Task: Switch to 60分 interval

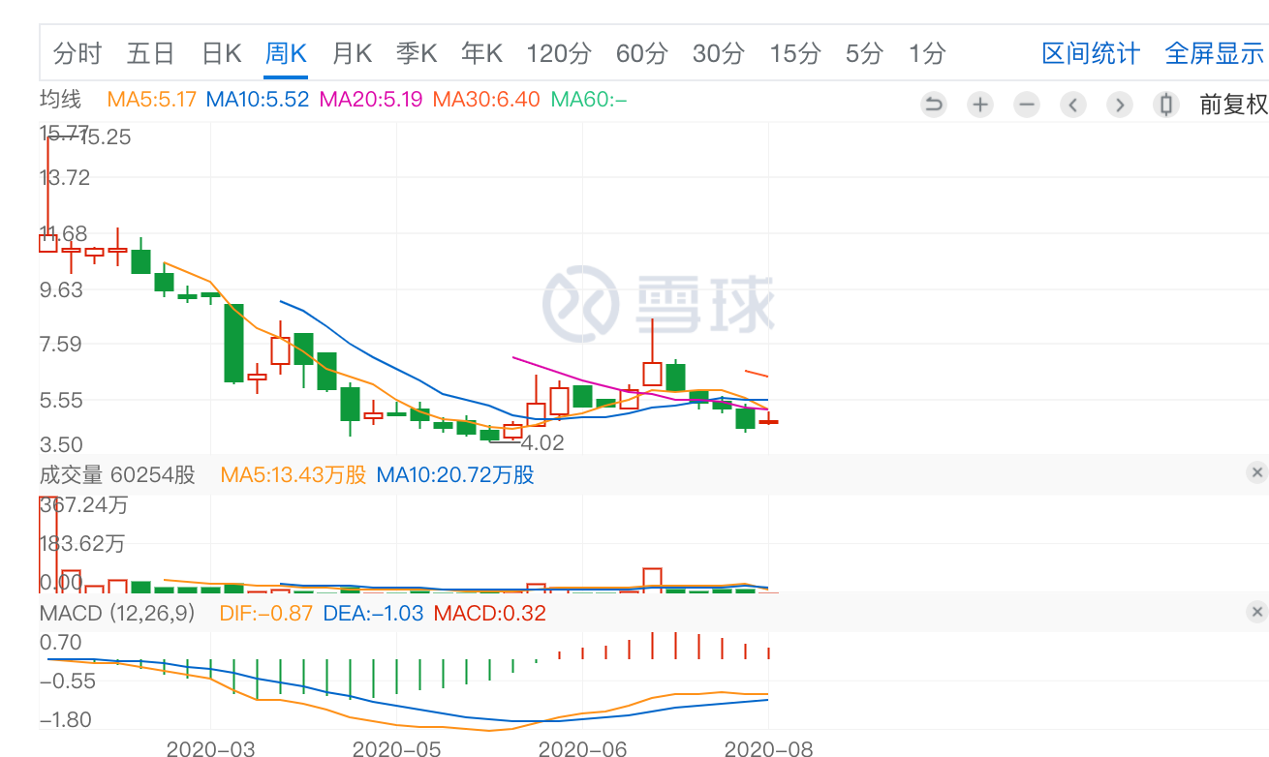Action: click(642, 53)
